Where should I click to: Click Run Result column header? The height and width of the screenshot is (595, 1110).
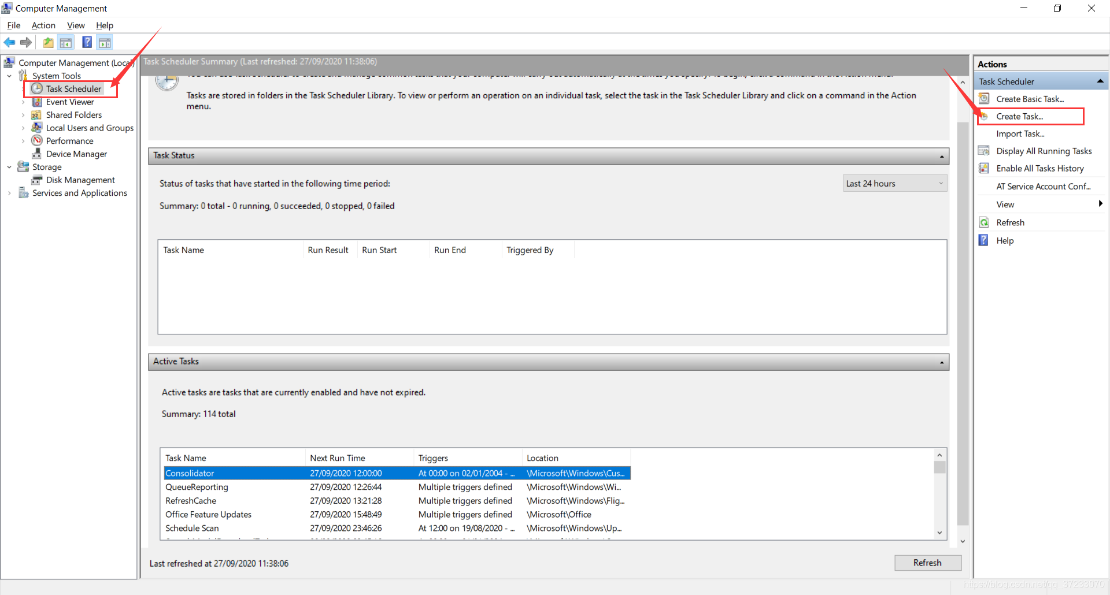pyautogui.click(x=330, y=250)
